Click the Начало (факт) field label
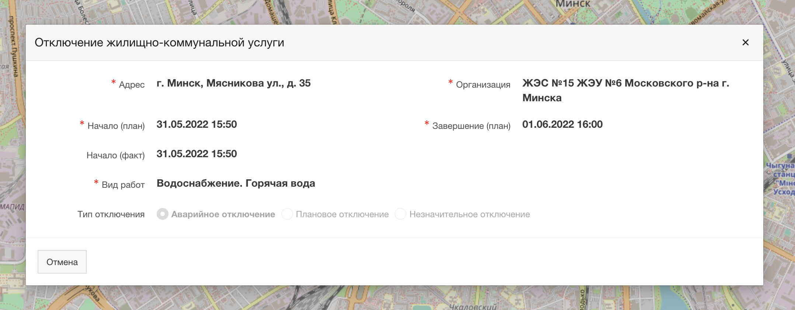795x310 pixels. point(115,155)
